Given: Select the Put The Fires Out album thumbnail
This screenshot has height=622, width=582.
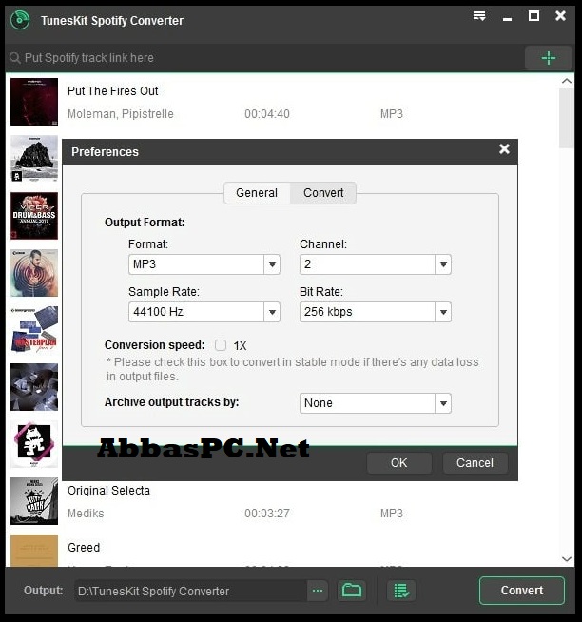Looking at the screenshot, I should point(34,102).
